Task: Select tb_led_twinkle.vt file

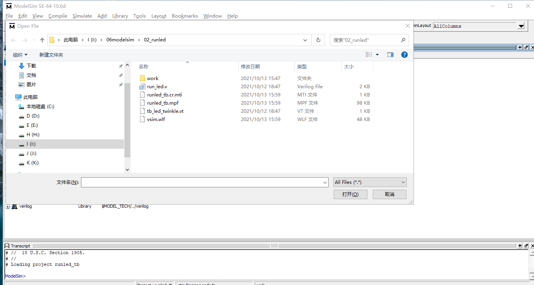Action: click(x=165, y=111)
